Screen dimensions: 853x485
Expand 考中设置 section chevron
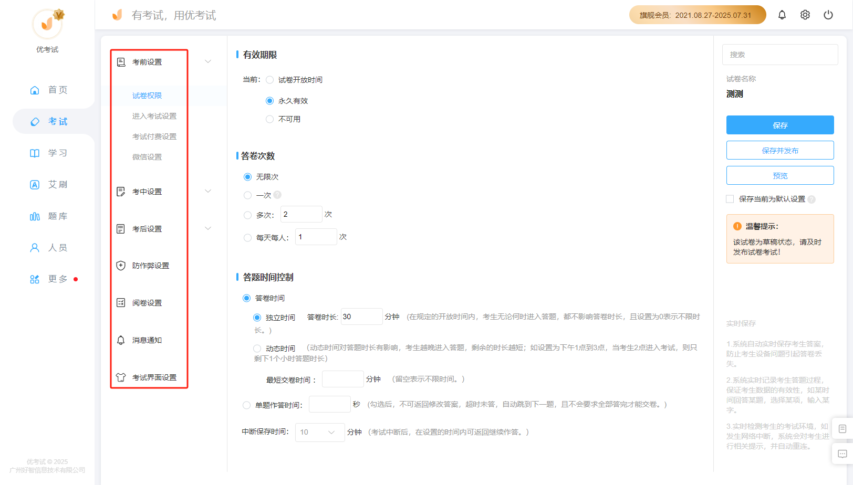pyautogui.click(x=208, y=192)
